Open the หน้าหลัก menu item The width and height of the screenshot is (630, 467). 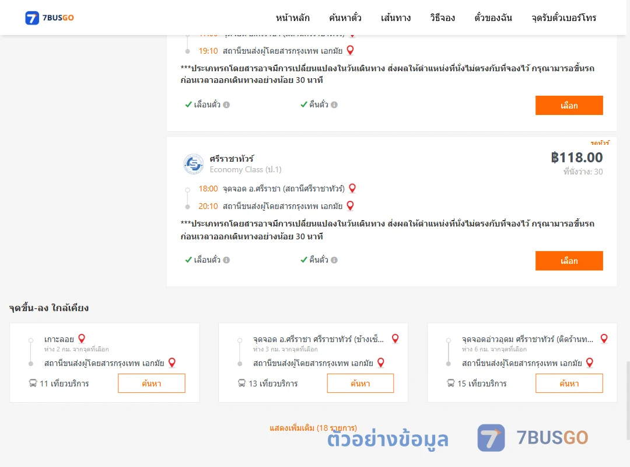[x=292, y=18]
